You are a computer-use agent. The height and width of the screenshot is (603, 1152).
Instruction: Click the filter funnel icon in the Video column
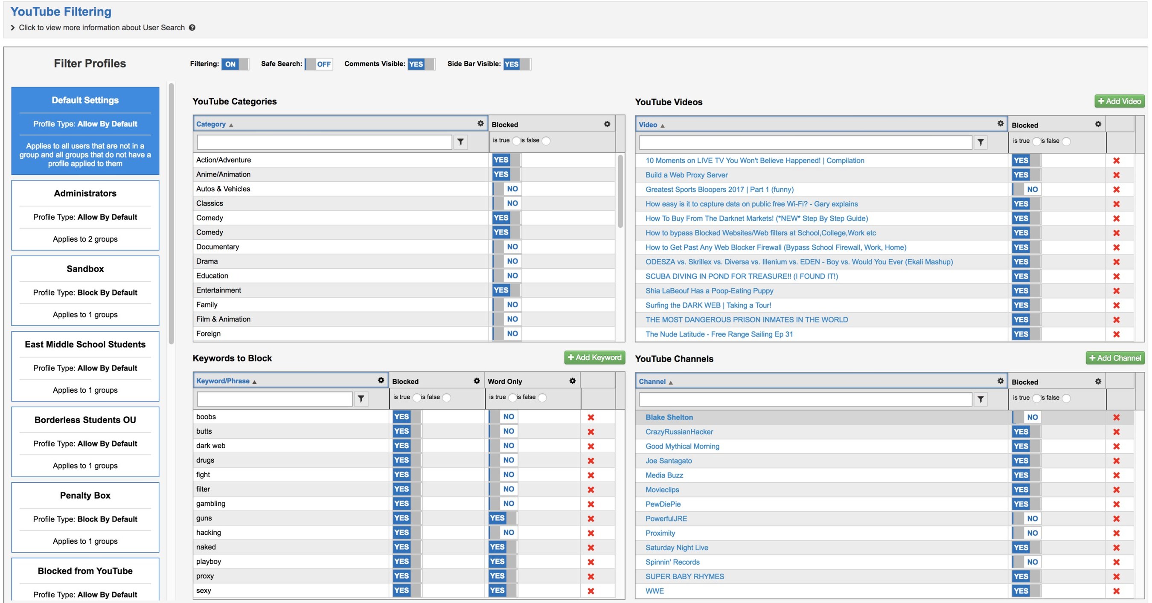tap(980, 142)
